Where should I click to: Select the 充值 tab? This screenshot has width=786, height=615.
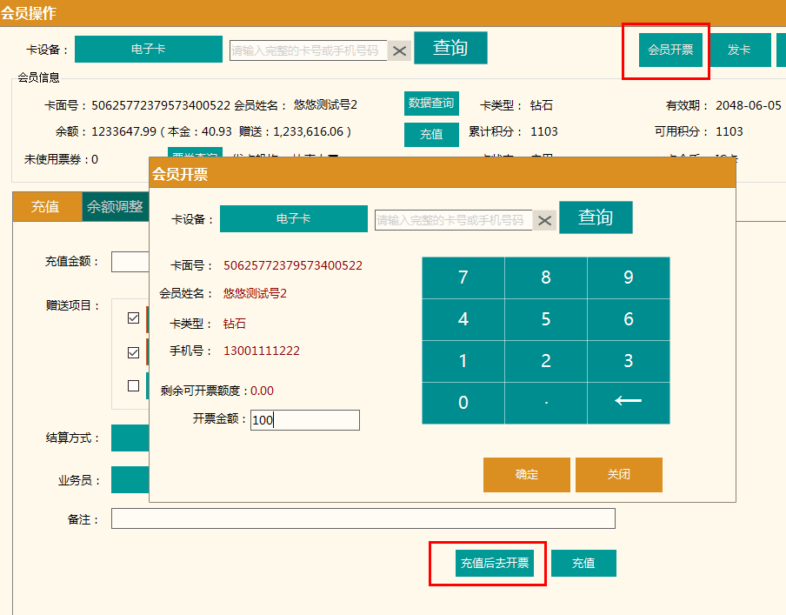(x=45, y=207)
